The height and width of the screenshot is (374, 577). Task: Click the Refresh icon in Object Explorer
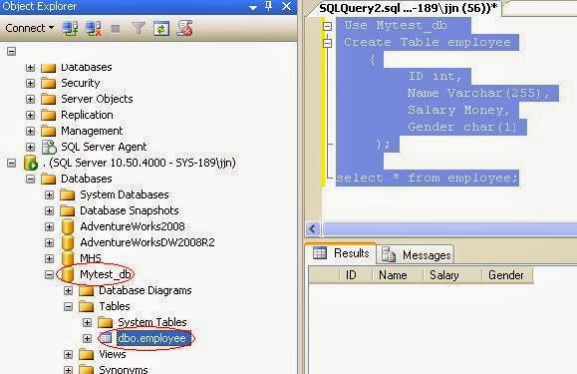(161, 29)
